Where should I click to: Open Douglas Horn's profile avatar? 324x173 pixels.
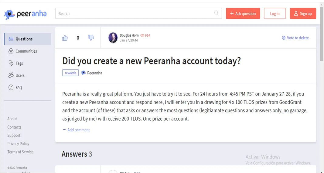pos(113,38)
